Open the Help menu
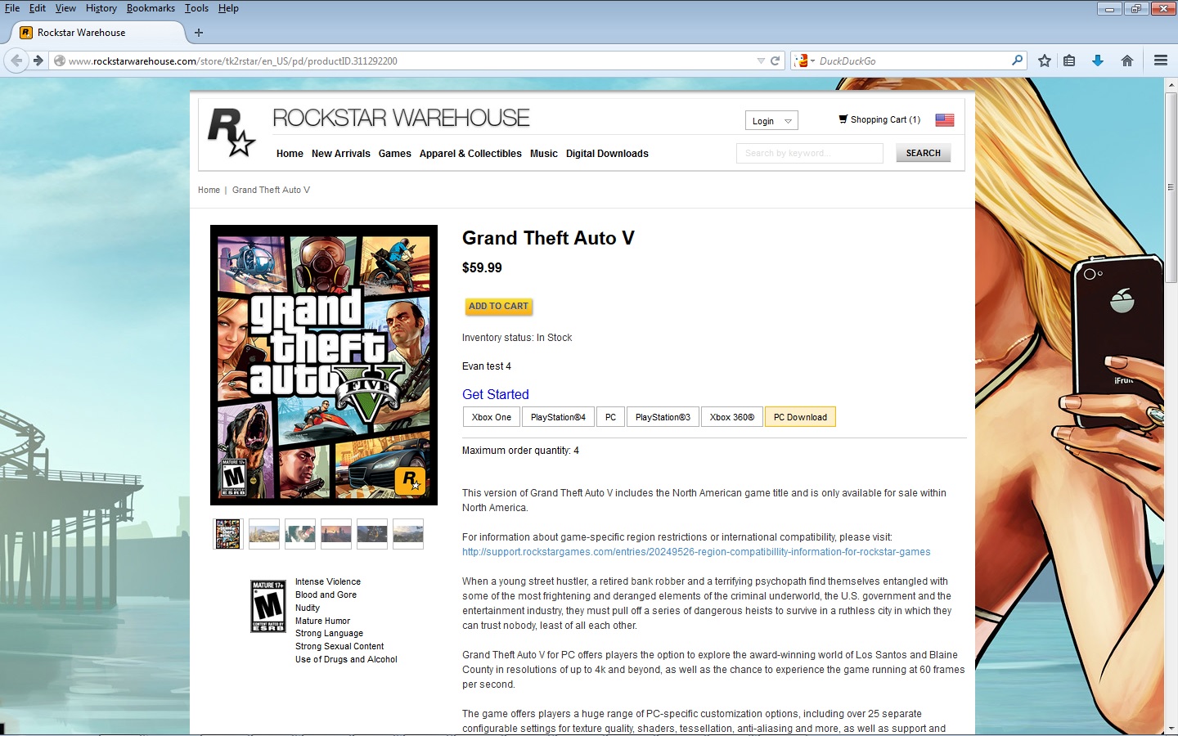 228,8
